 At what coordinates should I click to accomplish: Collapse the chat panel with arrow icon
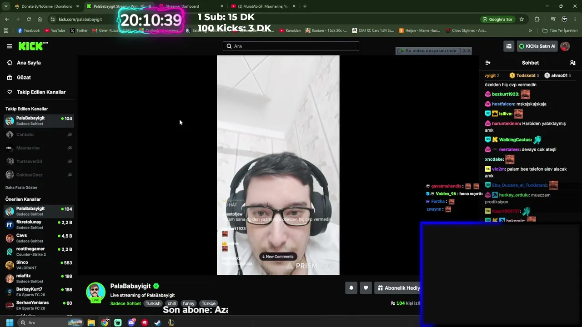tap(488, 63)
